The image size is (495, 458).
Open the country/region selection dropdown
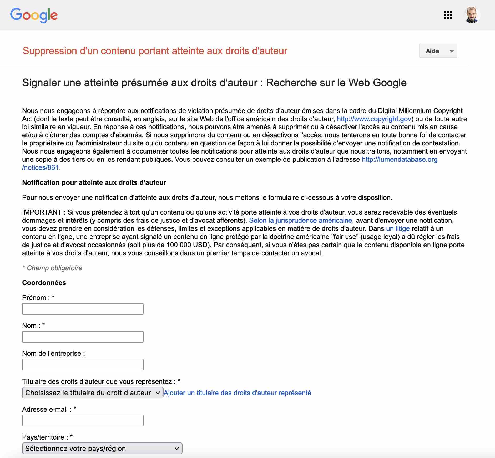(x=102, y=448)
